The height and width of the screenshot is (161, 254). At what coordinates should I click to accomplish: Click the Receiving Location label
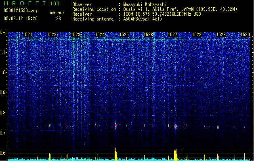pos(94,9)
